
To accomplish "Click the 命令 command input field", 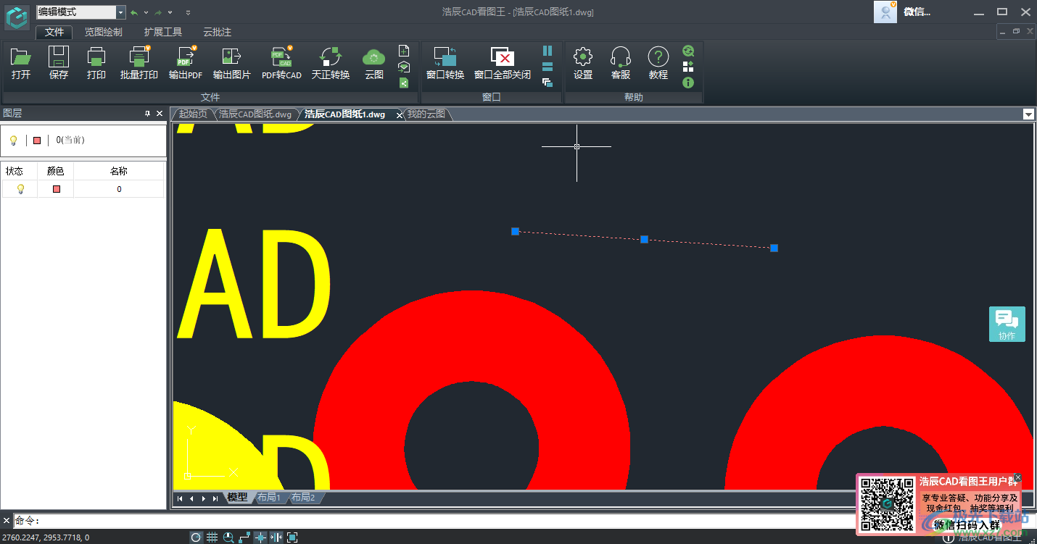I will coord(435,521).
